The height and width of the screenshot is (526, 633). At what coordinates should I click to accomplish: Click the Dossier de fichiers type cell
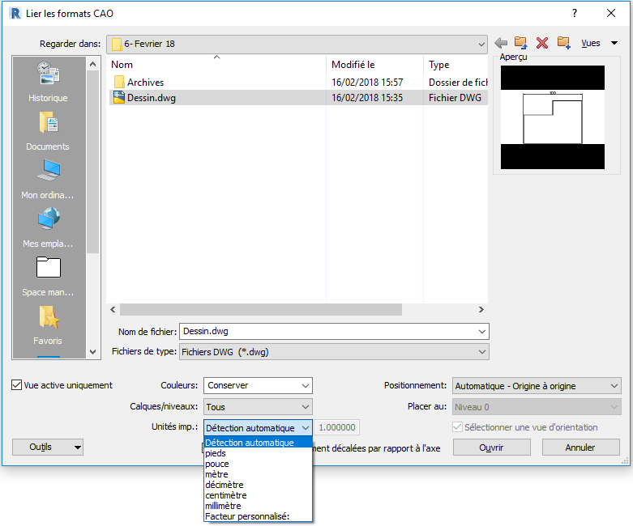pyautogui.click(x=458, y=83)
